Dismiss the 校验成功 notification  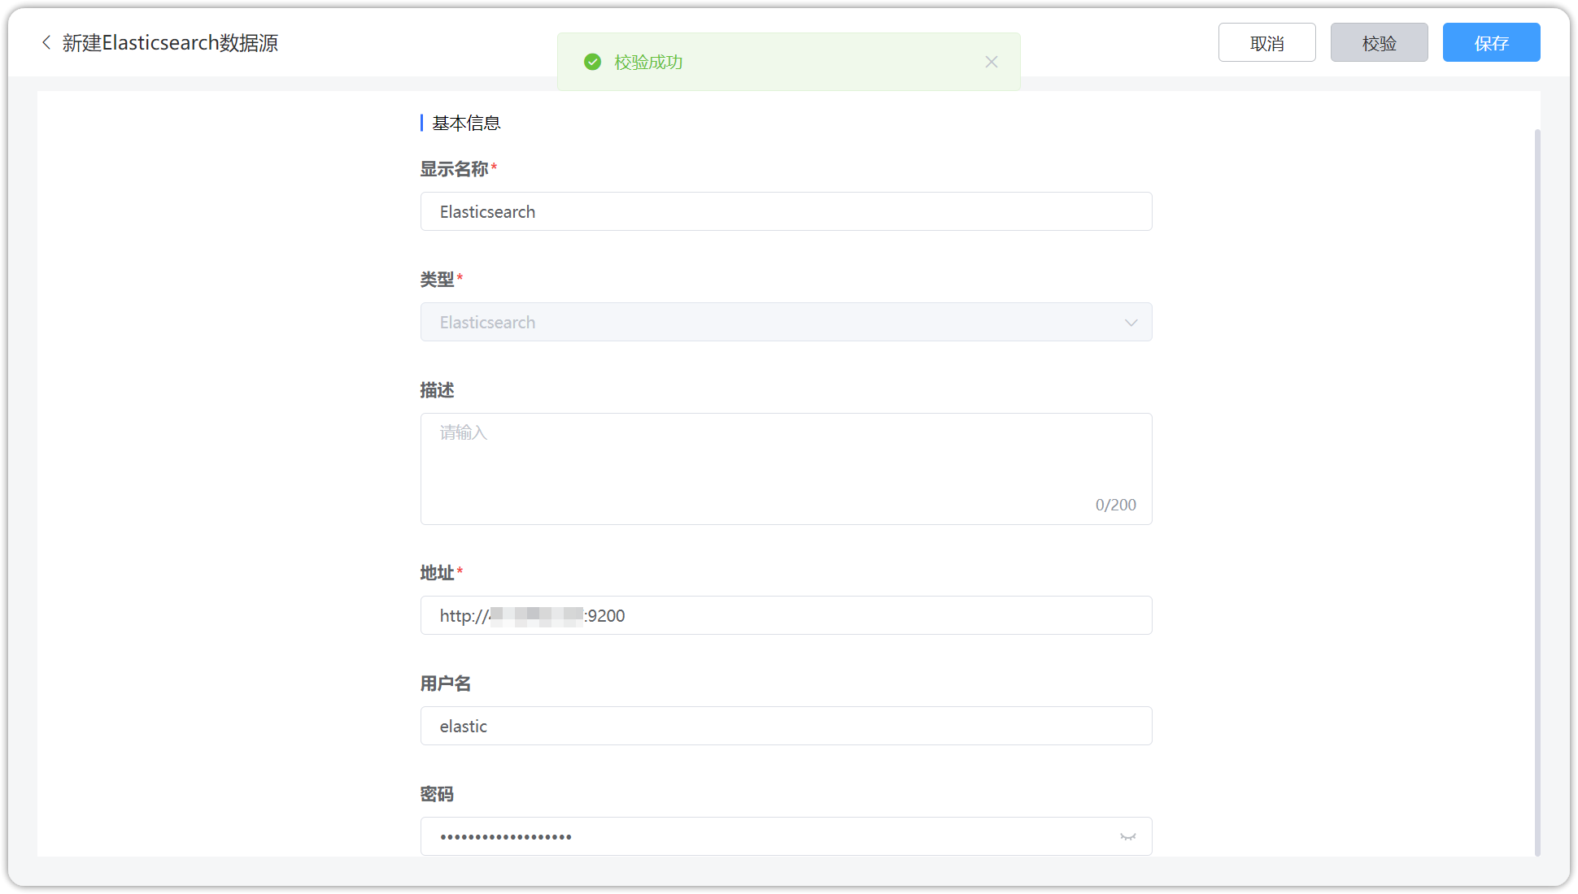pyautogui.click(x=991, y=62)
